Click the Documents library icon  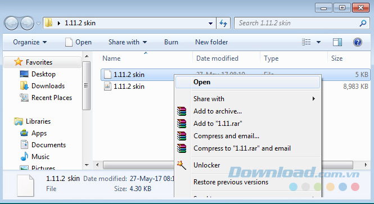pos(24,144)
